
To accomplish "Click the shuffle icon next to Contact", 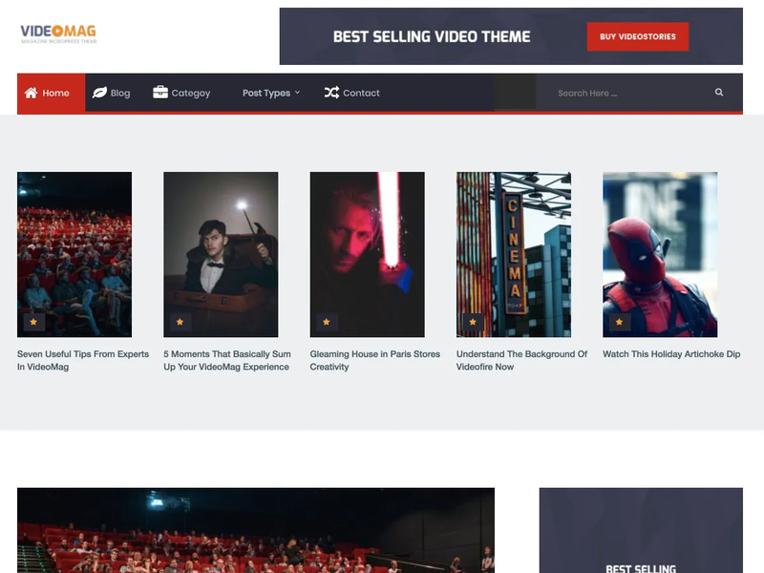I will pos(329,93).
